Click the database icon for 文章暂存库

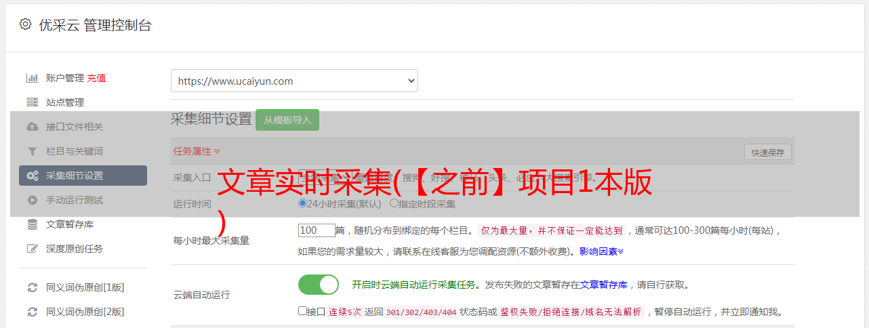coord(32,224)
